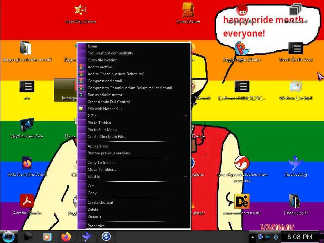The width and height of the screenshot is (324, 243).
Task: Open Firefox from the taskbar
Action: 66,237
